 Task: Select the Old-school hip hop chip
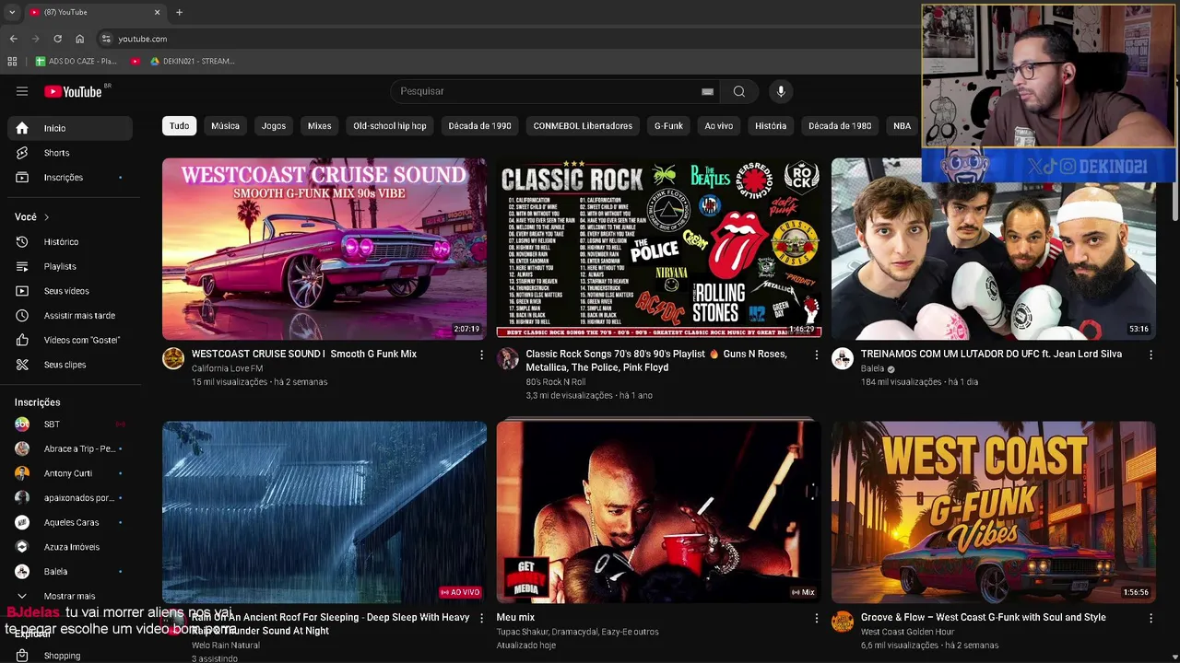[390, 126]
